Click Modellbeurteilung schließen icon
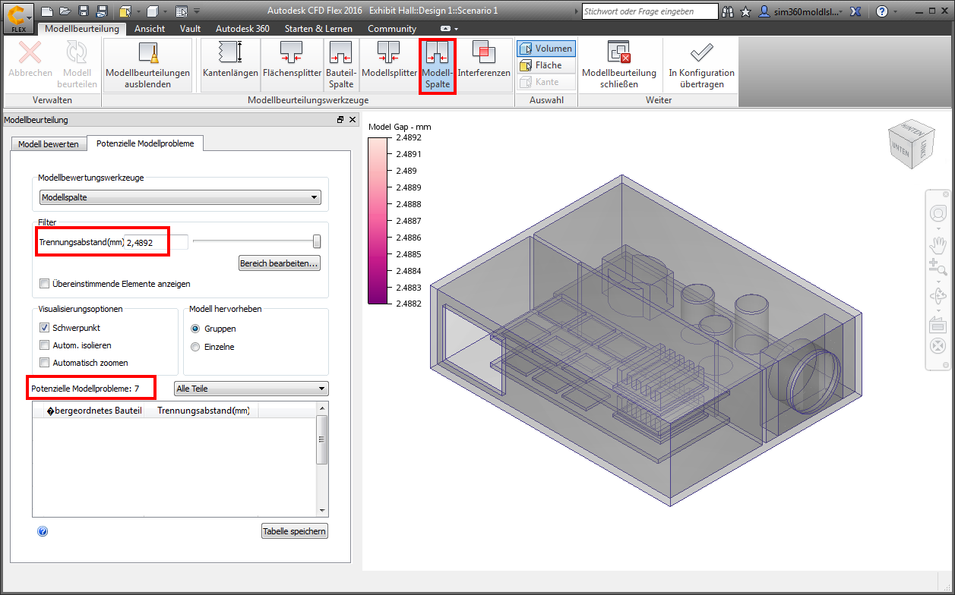This screenshot has width=955, height=595. tap(618, 65)
